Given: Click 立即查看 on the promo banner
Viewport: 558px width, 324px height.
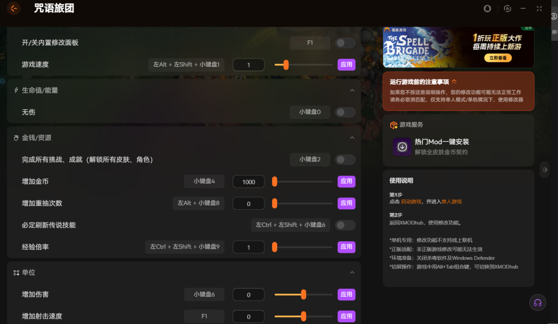Looking at the screenshot, I should [497, 58].
